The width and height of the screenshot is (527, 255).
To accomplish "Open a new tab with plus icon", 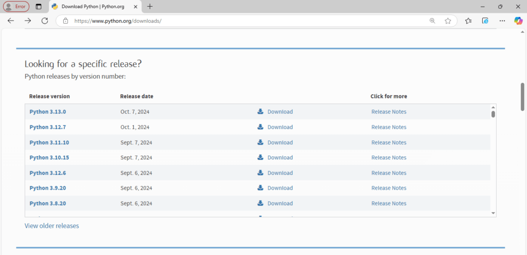I will point(150,6).
